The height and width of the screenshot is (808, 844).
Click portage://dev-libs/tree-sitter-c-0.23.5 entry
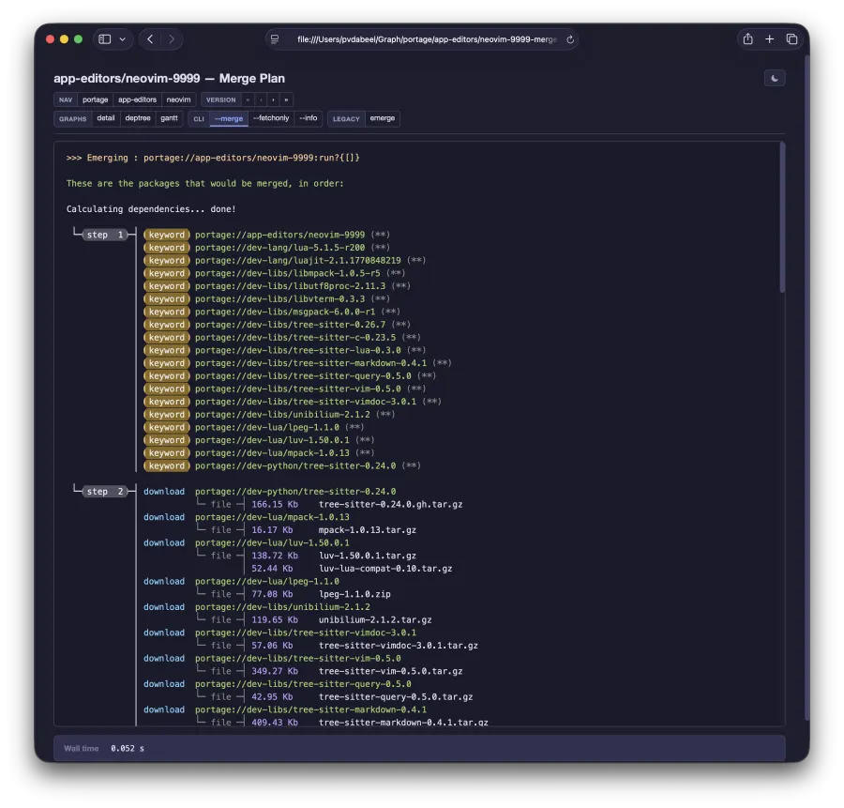pos(295,338)
